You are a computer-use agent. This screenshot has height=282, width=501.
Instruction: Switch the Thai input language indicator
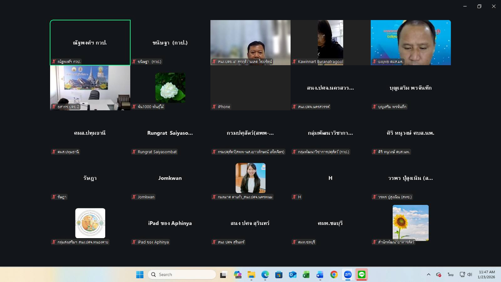point(450,275)
